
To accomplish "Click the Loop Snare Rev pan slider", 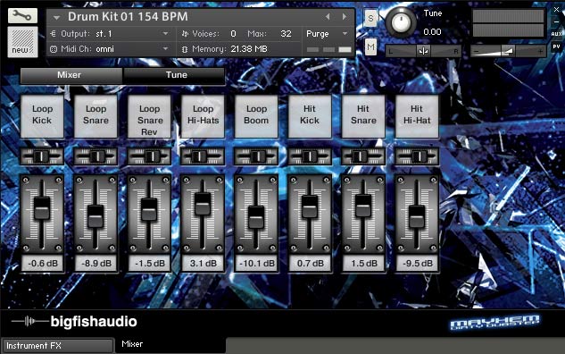I will 149,156.
